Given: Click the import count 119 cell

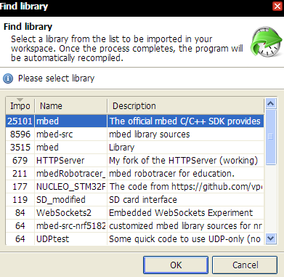Looking at the screenshot, I should 20,199.
